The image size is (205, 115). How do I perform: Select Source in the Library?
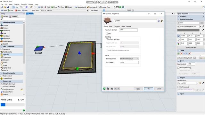click(x=4, y=25)
